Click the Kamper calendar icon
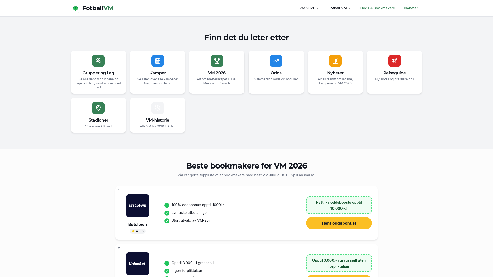Screen dimensions: 493x277 coord(158,61)
